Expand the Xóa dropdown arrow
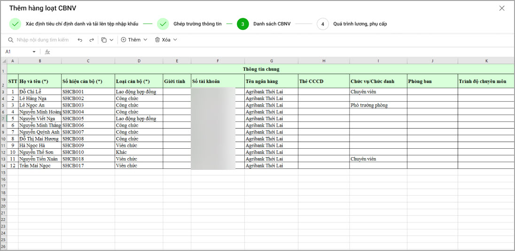 [175, 40]
